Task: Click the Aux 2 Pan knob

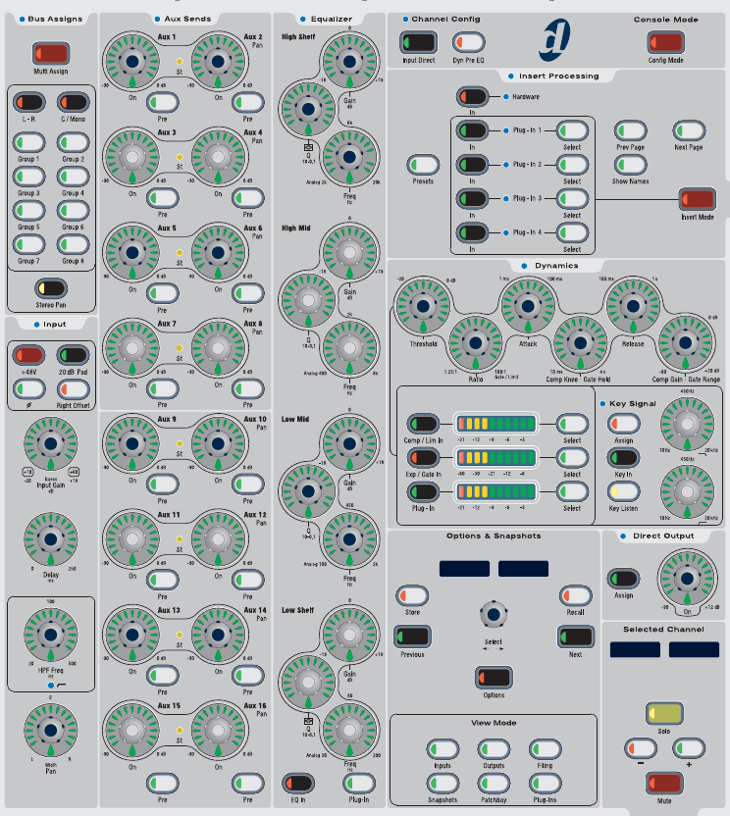Action: click(x=218, y=62)
